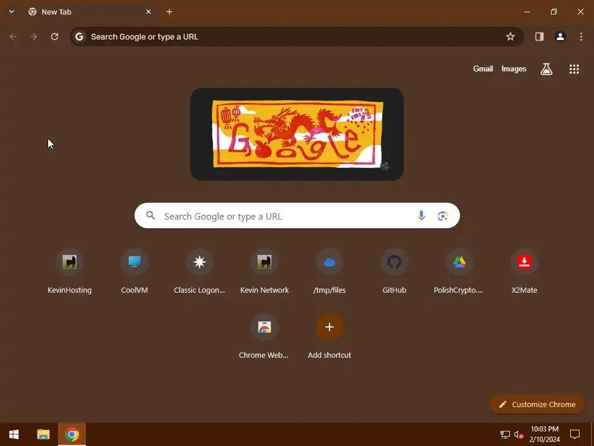594x446 pixels.
Task: Search by image with Google Lens icon
Action: tap(443, 216)
